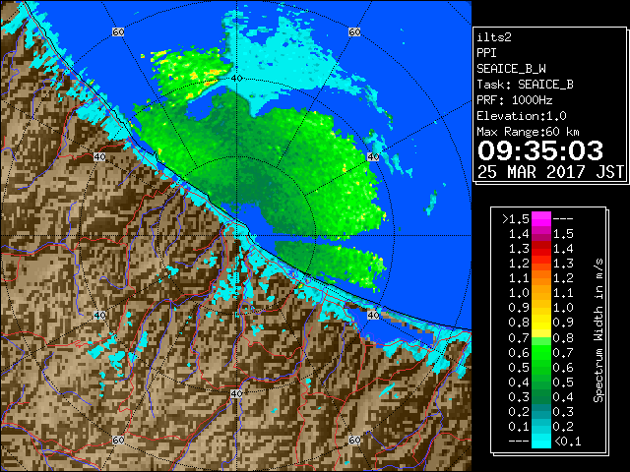Click the orange 1.1–1.2 legend color band
630x472 pixels.
(541, 278)
